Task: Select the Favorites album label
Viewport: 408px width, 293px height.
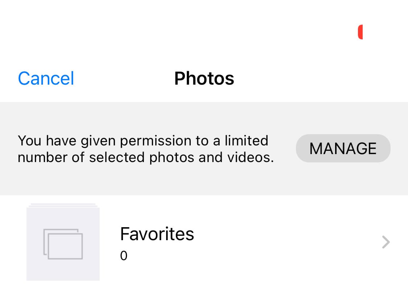Action: pyautogui.click(x=157, y=234)
